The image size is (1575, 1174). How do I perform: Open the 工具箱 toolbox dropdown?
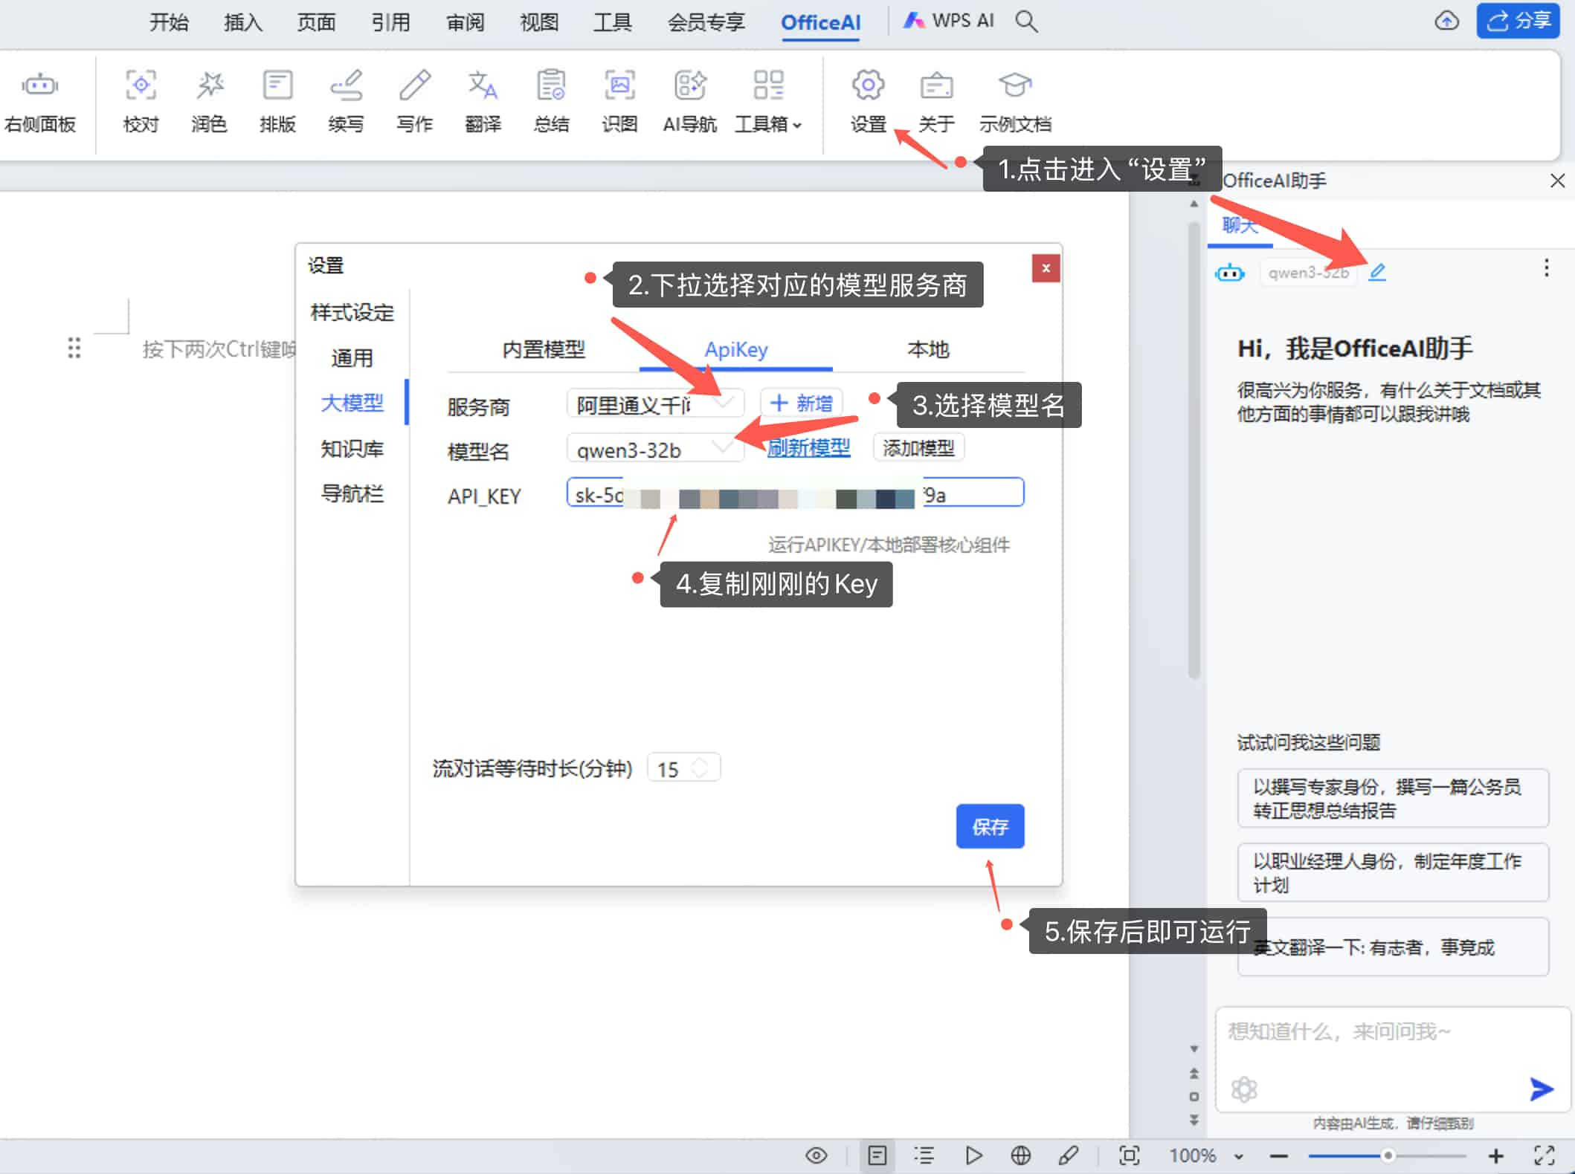tap(767, 100)
